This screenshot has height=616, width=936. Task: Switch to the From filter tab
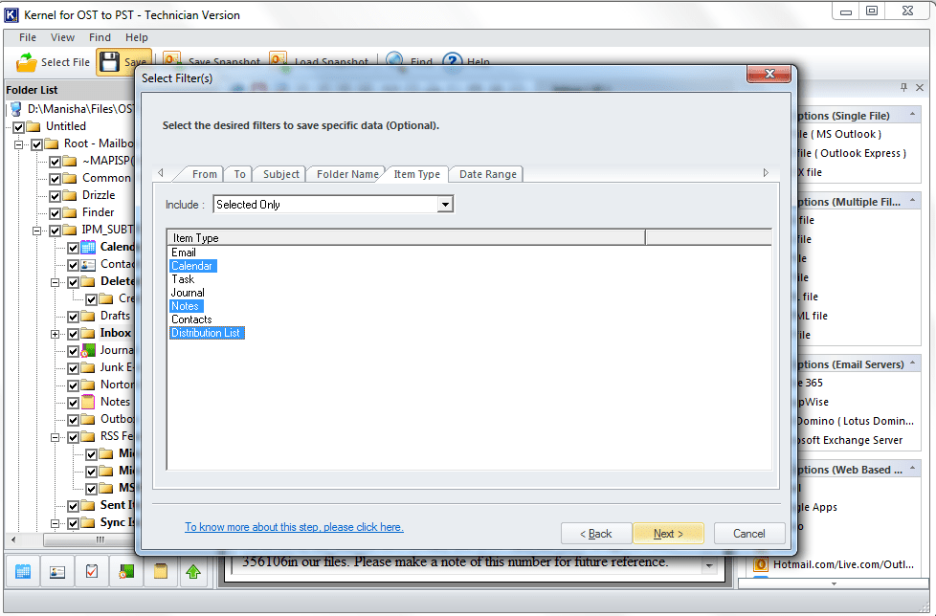(x=204, y=174)
